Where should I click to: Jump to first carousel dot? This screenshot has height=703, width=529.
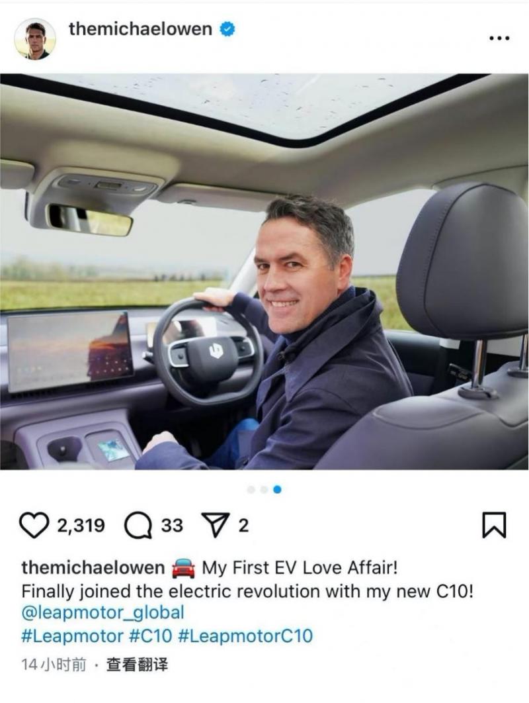[251, 490]
